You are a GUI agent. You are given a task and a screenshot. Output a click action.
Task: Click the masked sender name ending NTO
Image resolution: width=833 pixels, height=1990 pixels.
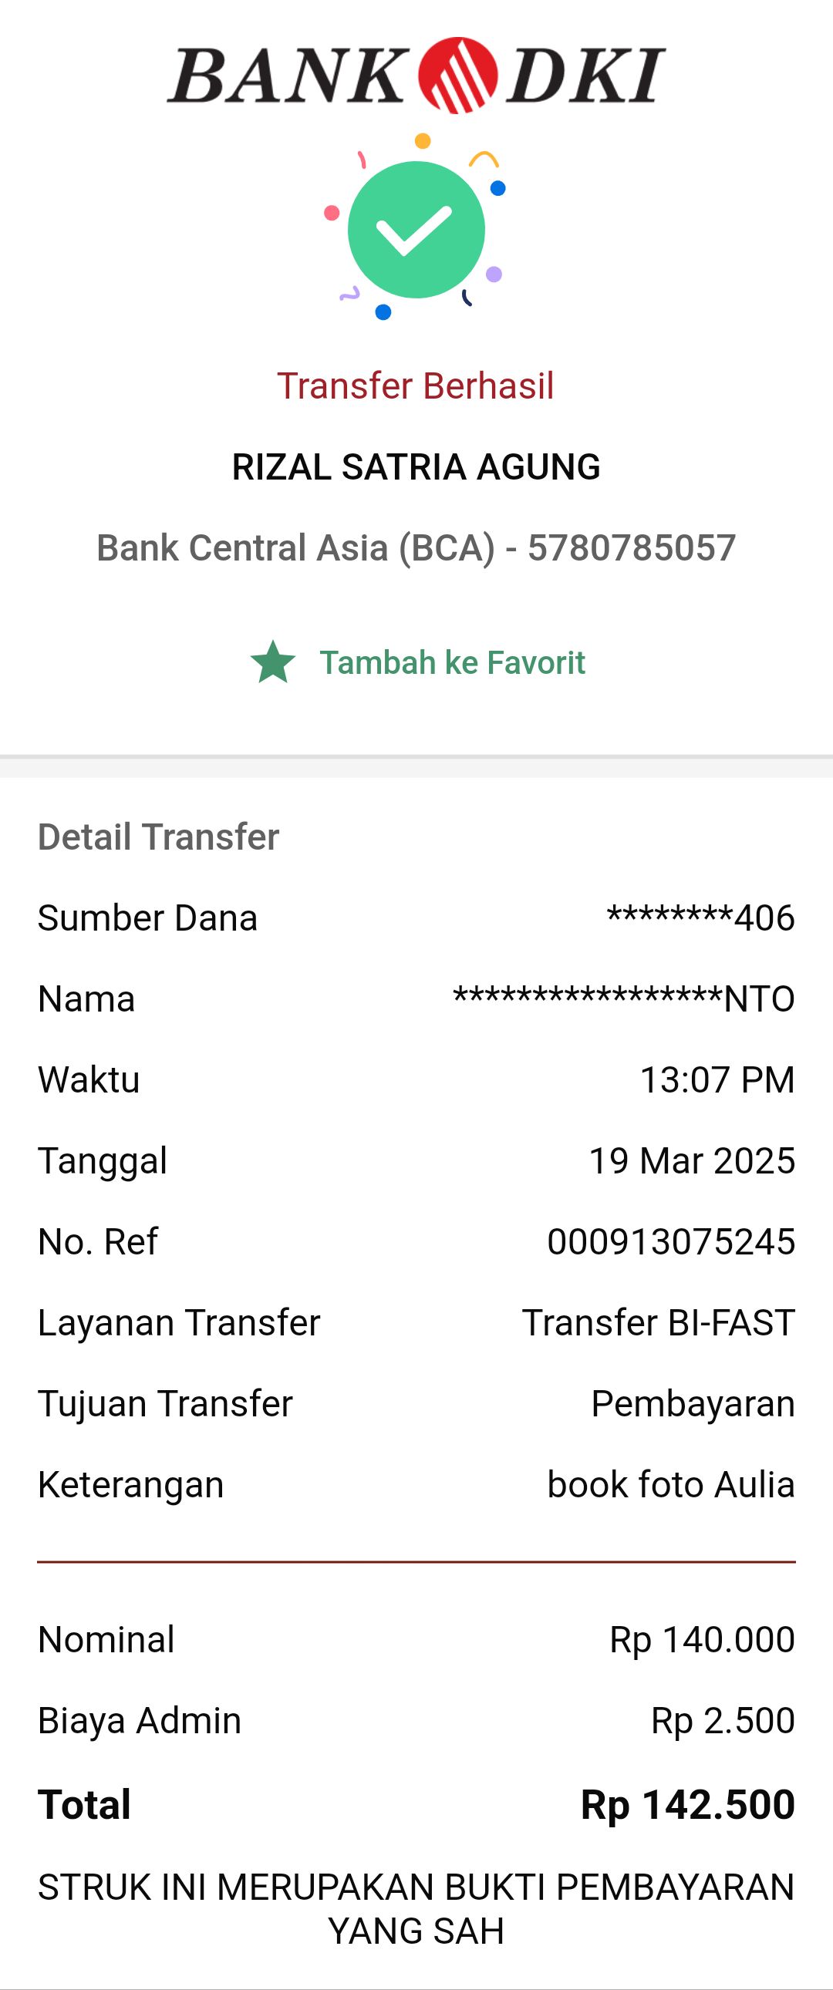622,999
